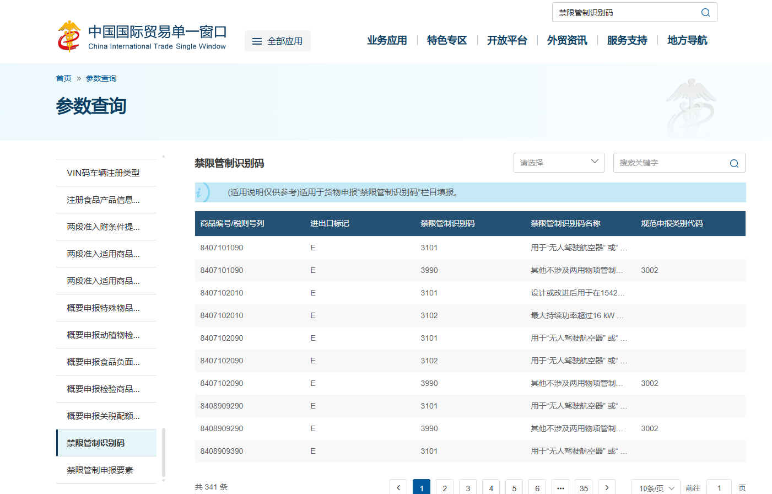
Task: Open the 10条/页 page size dropdown
Action: click(656, 488)
